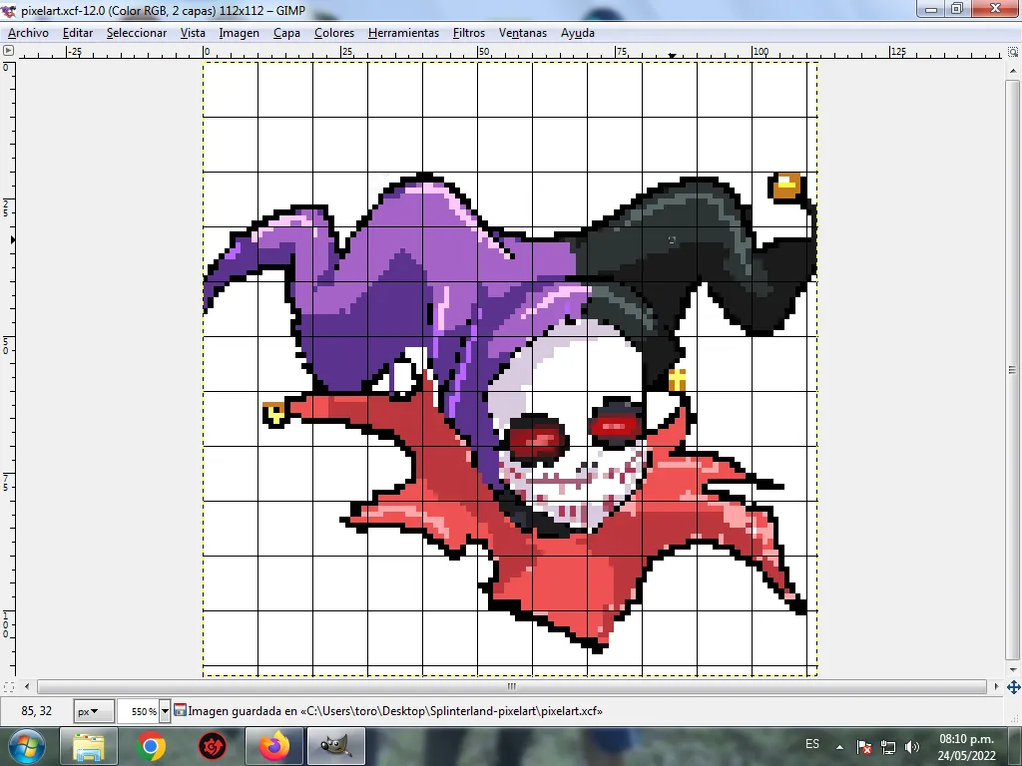This screenshot has height=766, width=1022.
Task: Open the zoom level dropdown arrow
Action: (165, 711)
